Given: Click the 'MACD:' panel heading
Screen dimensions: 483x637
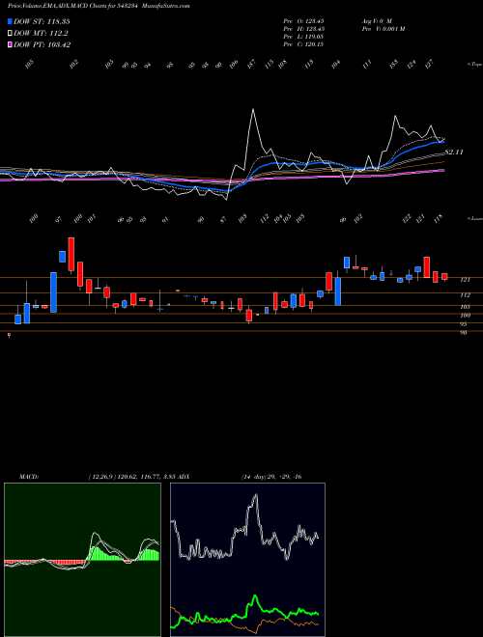Looking at the screenshot, I should tap(29, 477).
